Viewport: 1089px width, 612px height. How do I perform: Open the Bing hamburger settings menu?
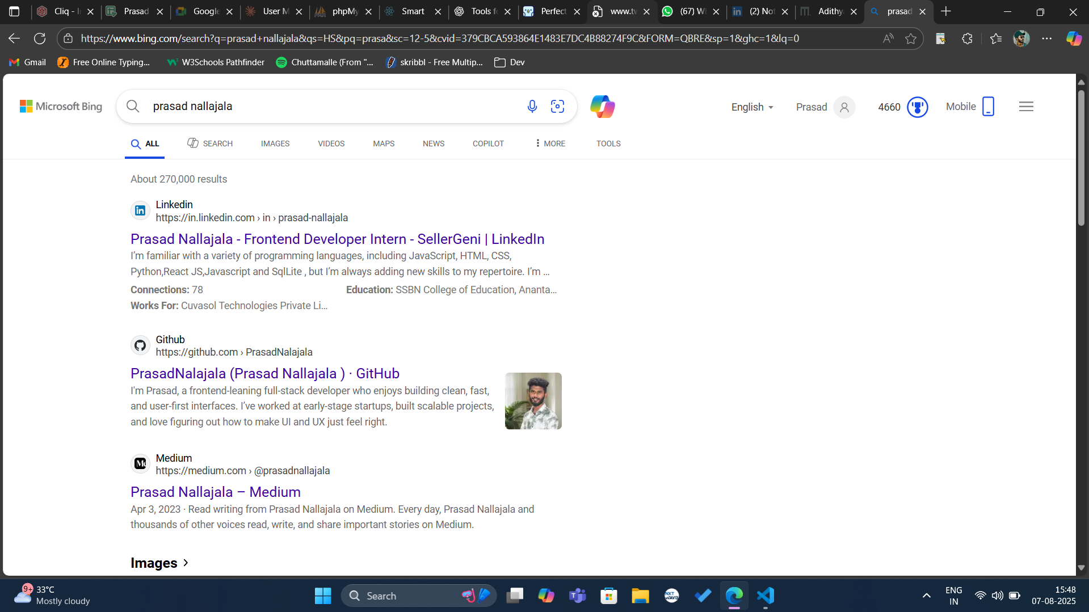click(1025, 107)
